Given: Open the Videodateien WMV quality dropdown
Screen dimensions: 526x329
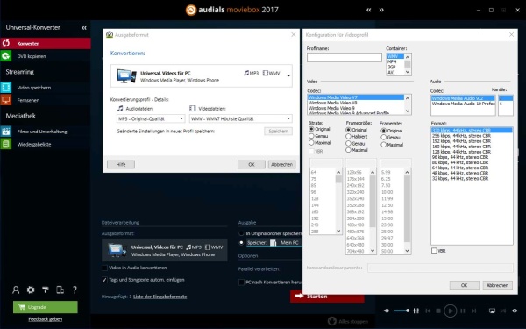Looking at the screenshot, I should [240, 118].
